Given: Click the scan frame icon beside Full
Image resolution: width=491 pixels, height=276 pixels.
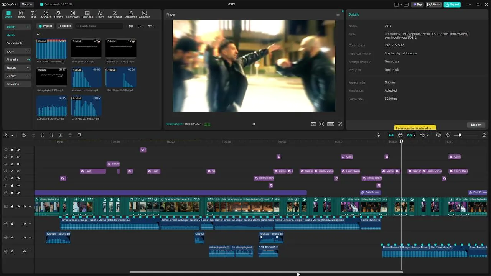Looking at the screenshot, I should (x=321, y=124).
